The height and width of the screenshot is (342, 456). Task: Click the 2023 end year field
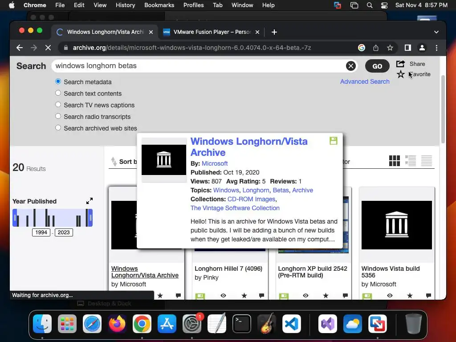click(64, 232)
